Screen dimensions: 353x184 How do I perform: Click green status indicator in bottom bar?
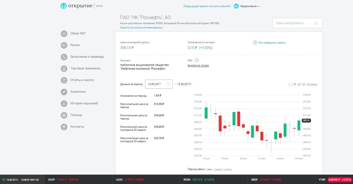point(4,179)
